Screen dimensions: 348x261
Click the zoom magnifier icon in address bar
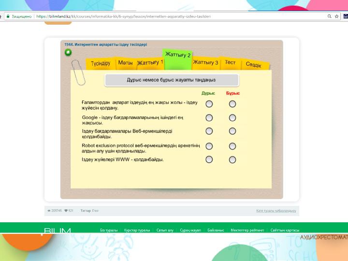(x=329, y=16)
